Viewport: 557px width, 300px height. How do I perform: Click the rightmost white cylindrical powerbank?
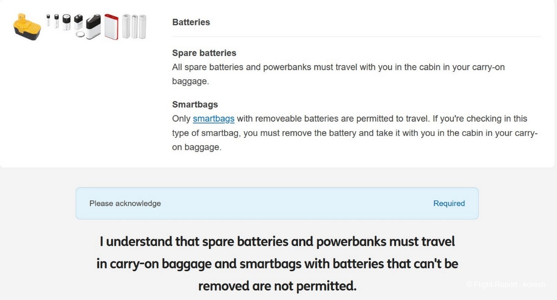pyautogui.click(x=142, y=26)
